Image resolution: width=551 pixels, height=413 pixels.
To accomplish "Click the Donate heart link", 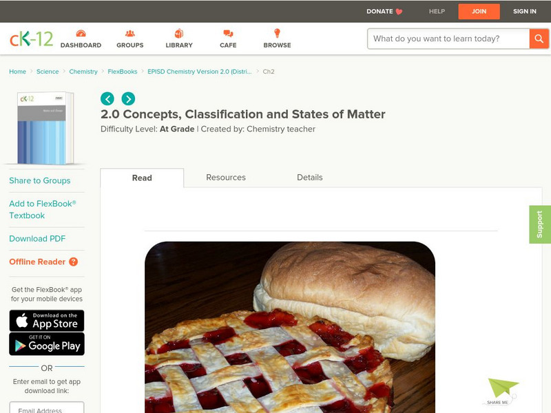I will 384,11.
